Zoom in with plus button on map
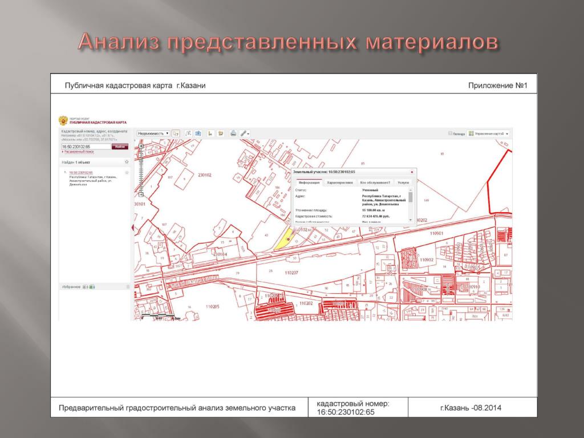This screenshot has width=584, height=438. pos(141,147)
